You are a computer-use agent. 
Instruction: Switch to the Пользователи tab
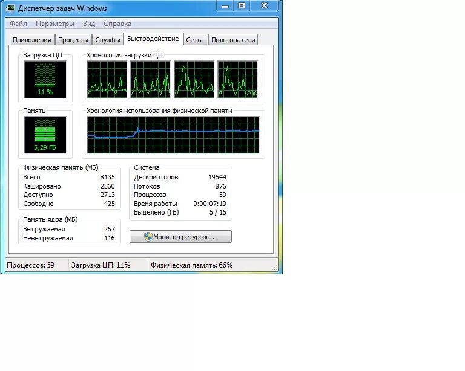tap(233, 40)
